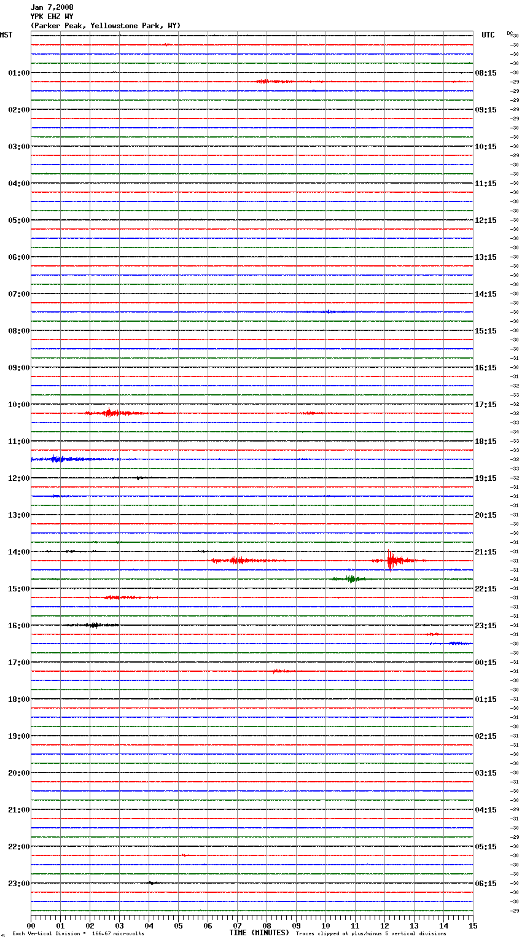Click the '03:00' MST time label
Image resolution: width=522 pixels, height=942 pixels.
pyautogui.click(x=19, y=147)
